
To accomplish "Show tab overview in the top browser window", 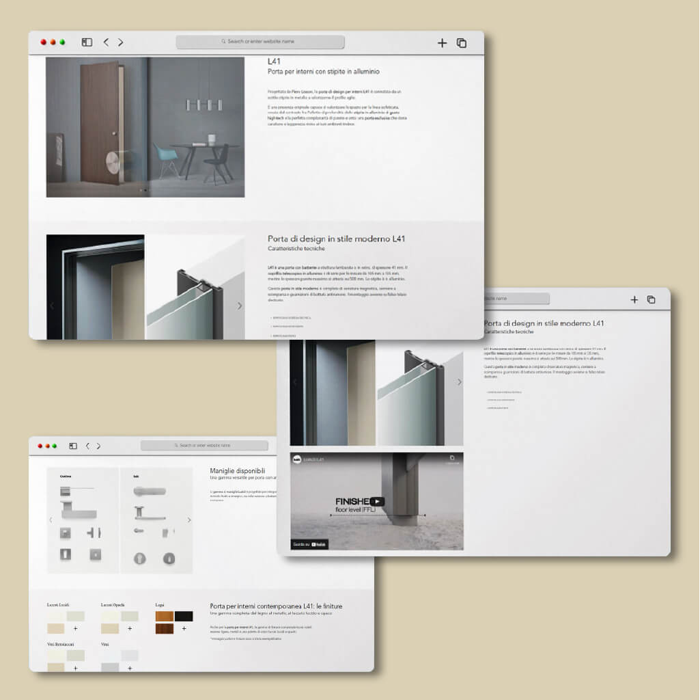I will click(x=462, y=43).
